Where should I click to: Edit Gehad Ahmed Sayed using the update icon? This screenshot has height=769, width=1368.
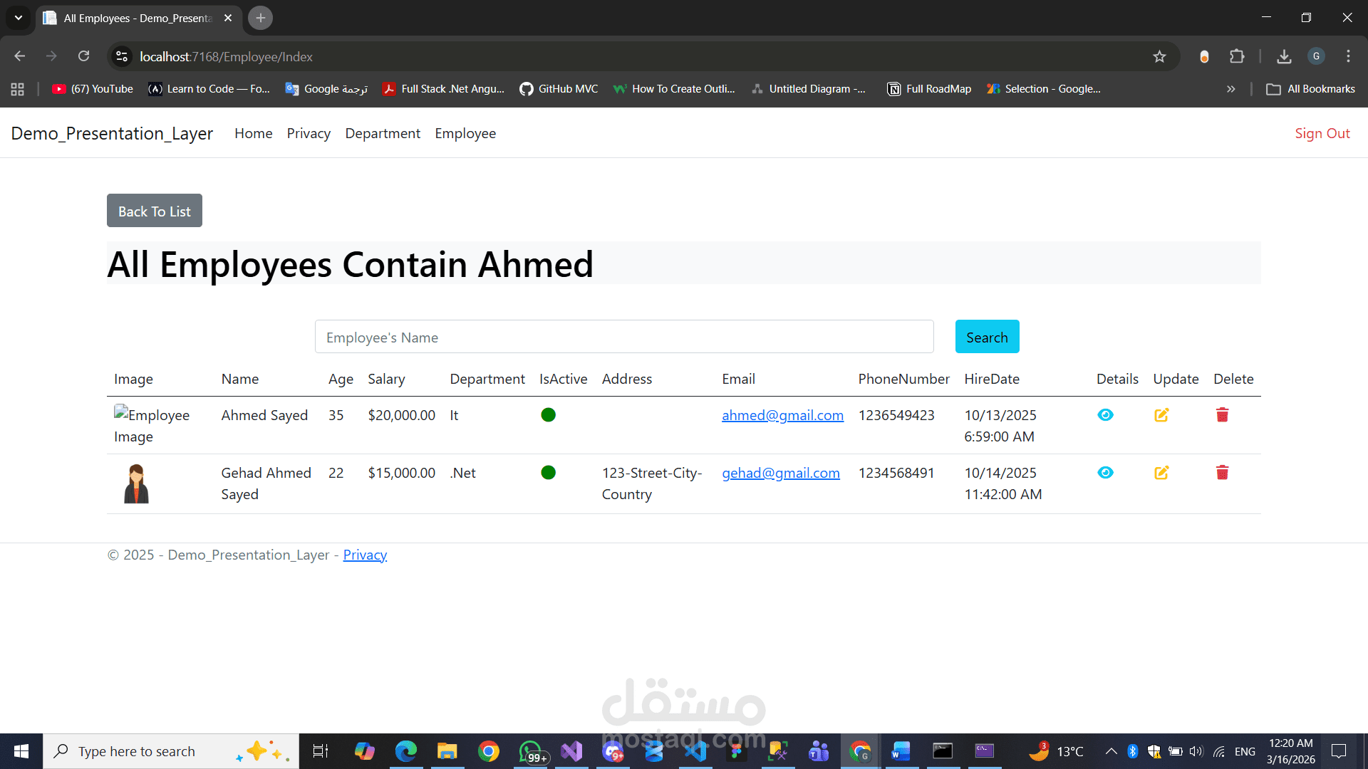1161,473
